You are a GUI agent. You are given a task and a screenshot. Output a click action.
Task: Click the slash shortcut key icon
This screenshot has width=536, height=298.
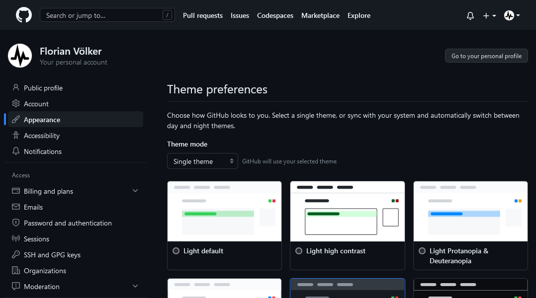pyautogui.click(x=167, y=15)
